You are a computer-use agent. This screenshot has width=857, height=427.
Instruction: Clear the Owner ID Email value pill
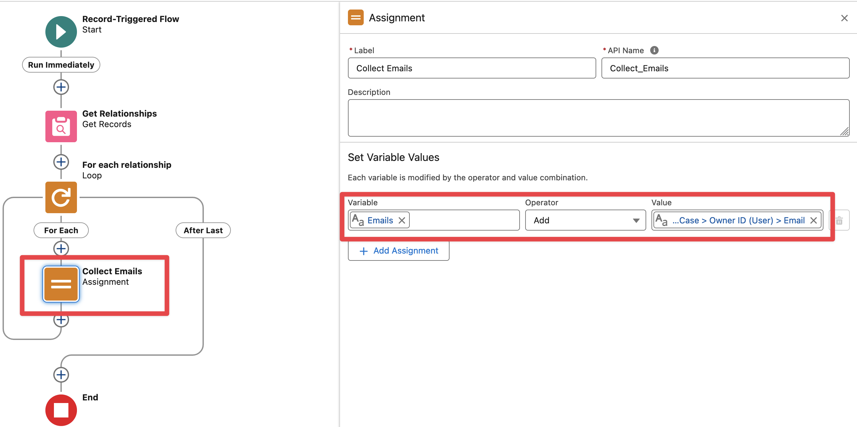[813, 220]
